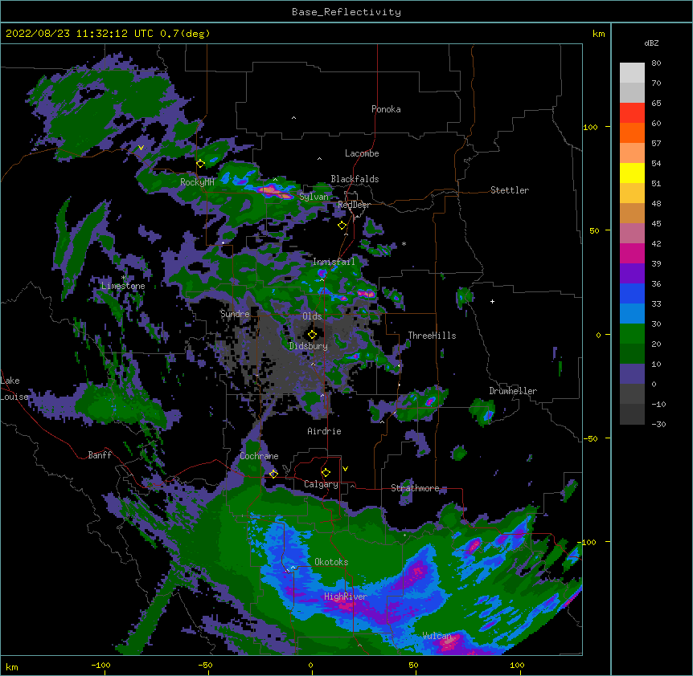Click the Limestone label
The image size is (693, 676).
pyautogui.click(x=123, y=286)
